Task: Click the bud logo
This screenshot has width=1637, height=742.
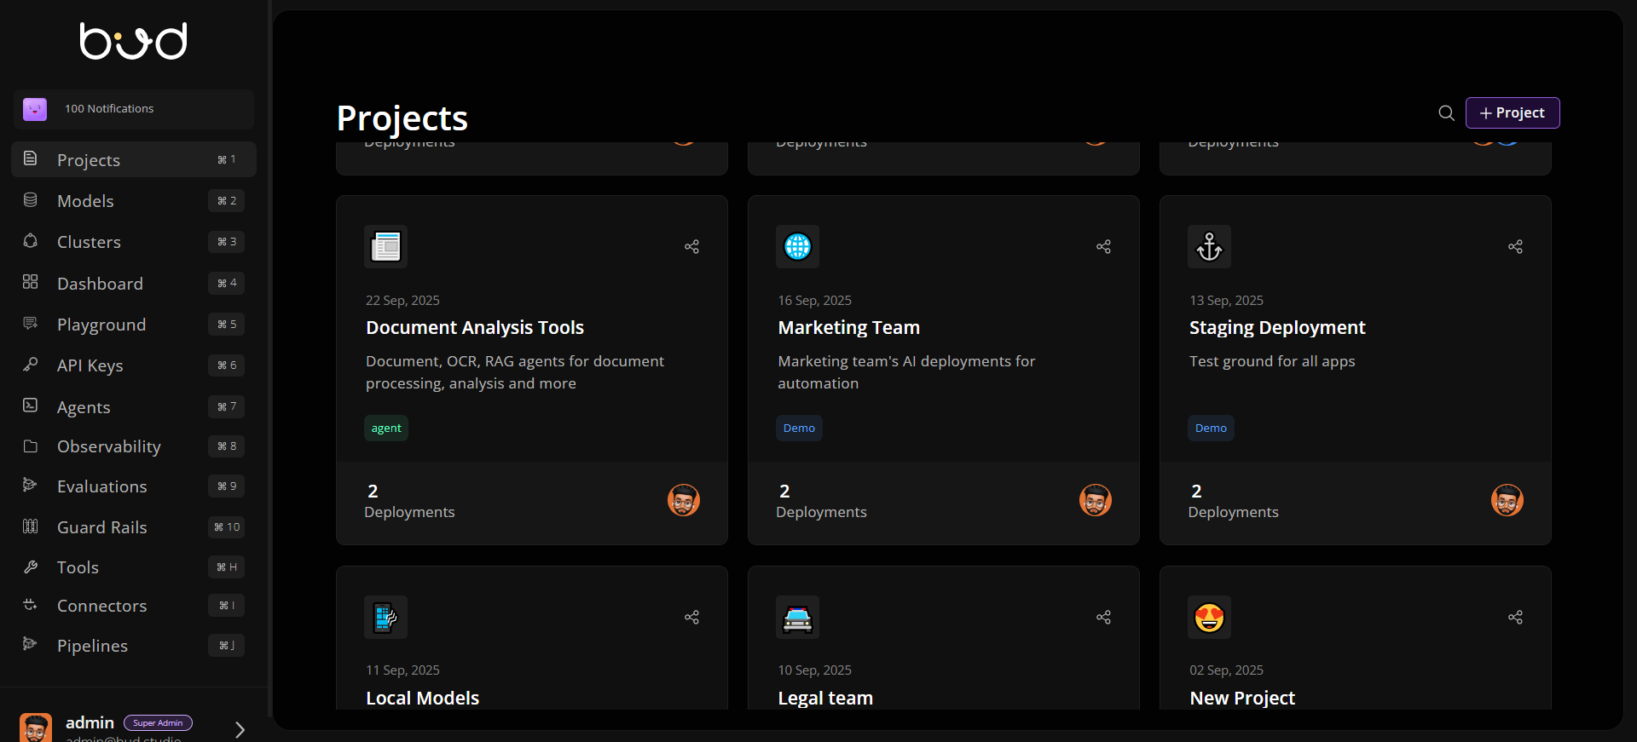Action: click(134, 41)
